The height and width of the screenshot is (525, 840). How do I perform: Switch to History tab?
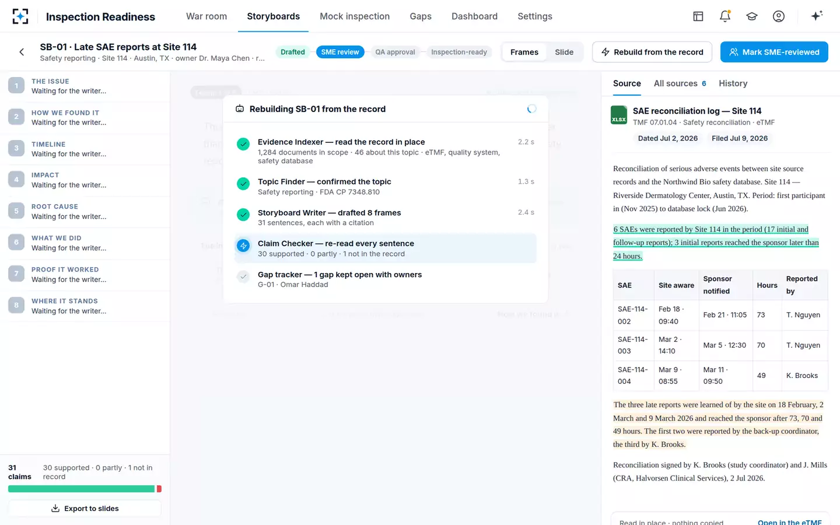733,83
